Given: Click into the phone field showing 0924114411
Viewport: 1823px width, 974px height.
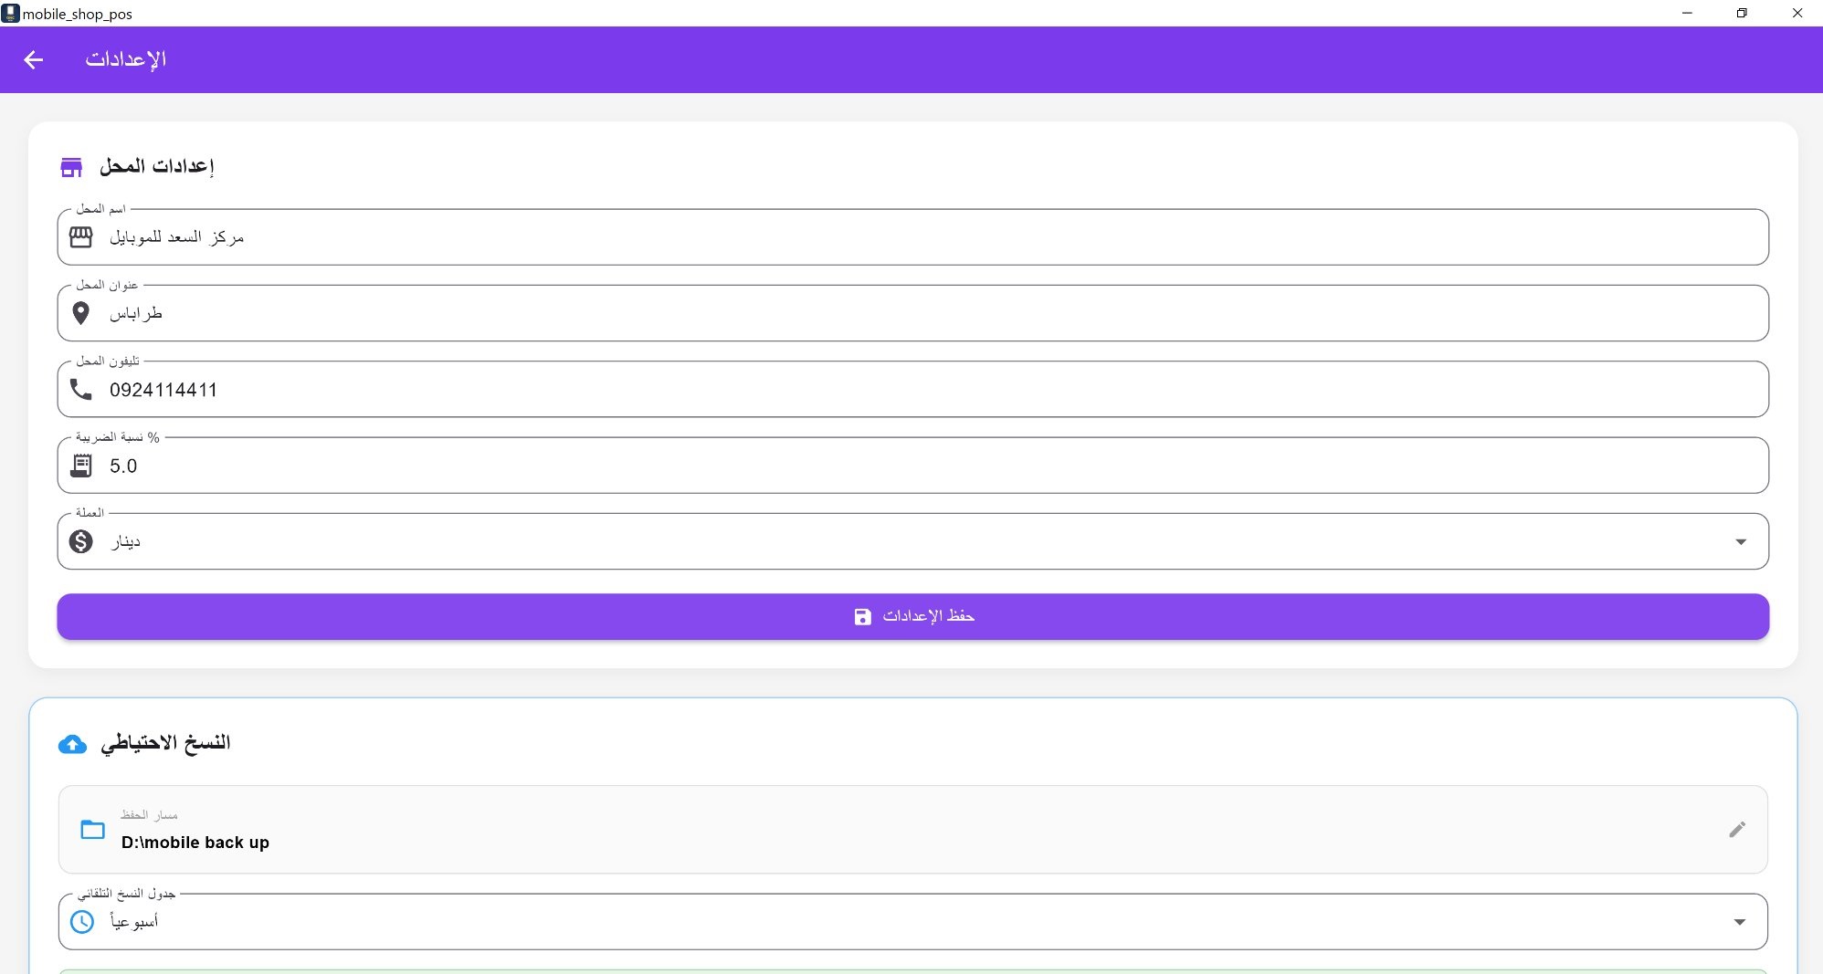Looking at the screenshot, I should tap(913, 390).
